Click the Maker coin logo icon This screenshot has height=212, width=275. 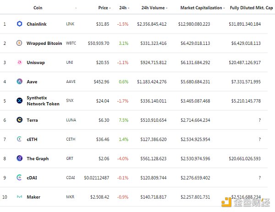coord(19,197)
